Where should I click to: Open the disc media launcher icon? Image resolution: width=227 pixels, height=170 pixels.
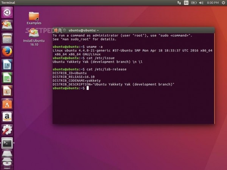tap(7, 163)
